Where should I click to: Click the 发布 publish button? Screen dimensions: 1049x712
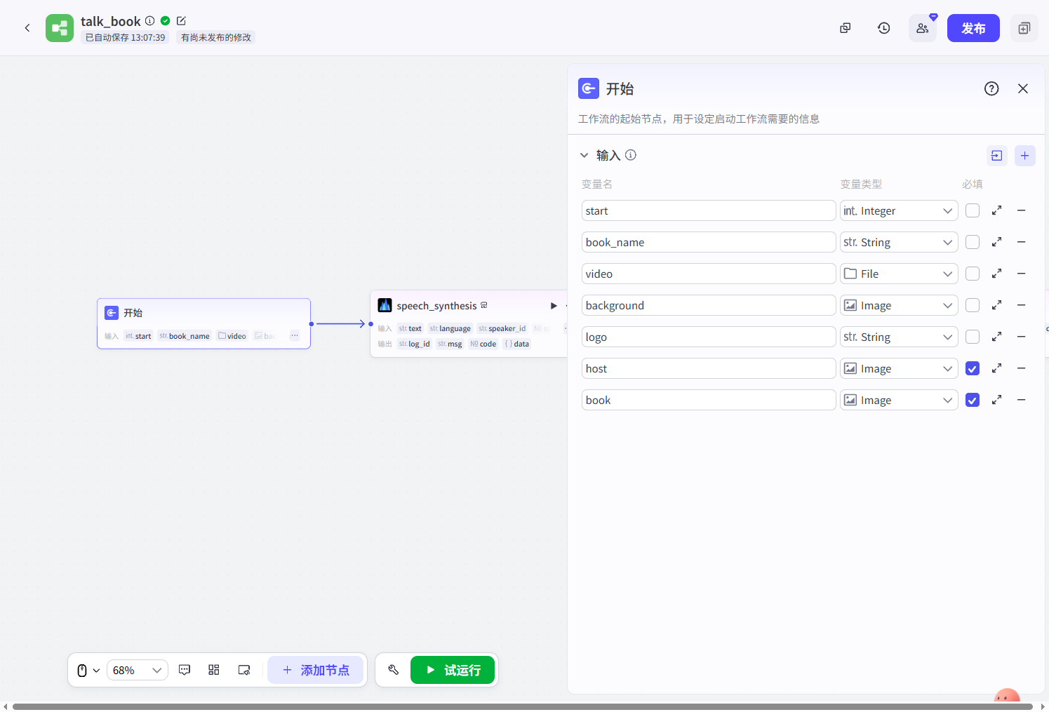pyautogui.click(x=973, y=28)
